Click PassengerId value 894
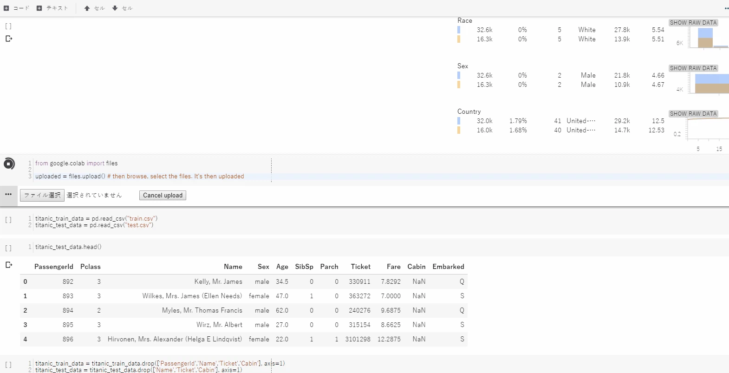The height and width of the screenshot is (373, 729). coord(68,310)
